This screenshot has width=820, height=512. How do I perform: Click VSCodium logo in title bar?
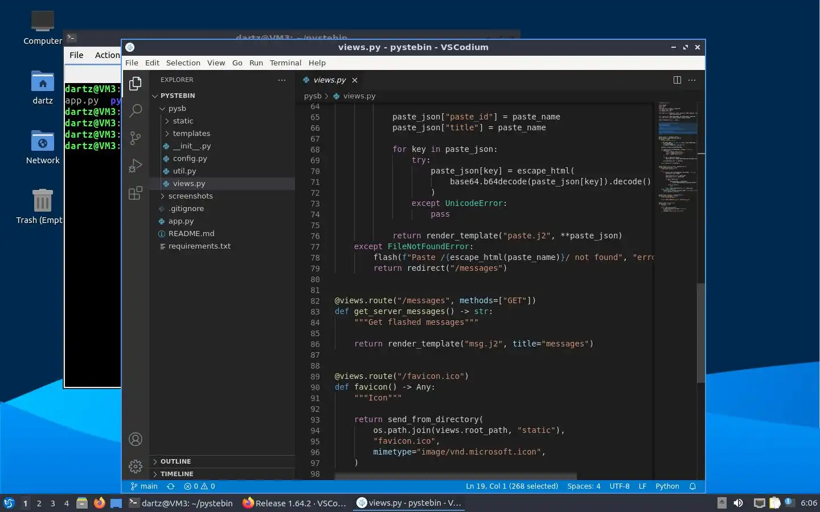[x=130, y=47]
